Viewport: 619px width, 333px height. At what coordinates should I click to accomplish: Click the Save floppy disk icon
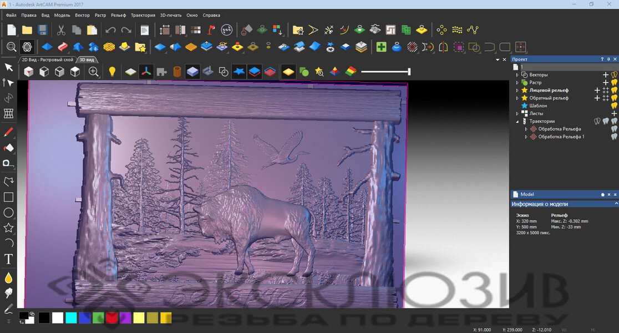(x=43, y=30)
